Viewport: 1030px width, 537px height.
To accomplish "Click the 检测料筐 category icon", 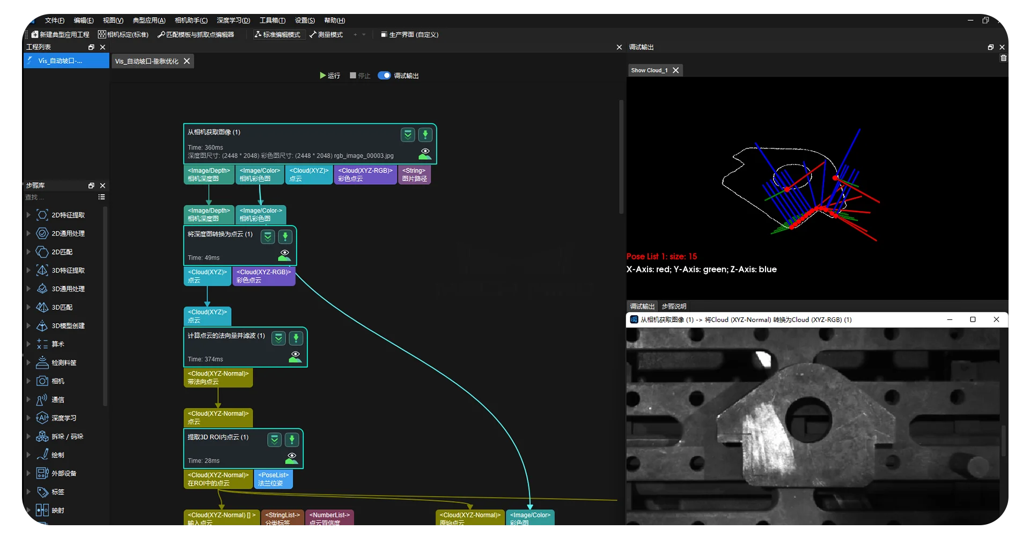I will tap(42, 363).
